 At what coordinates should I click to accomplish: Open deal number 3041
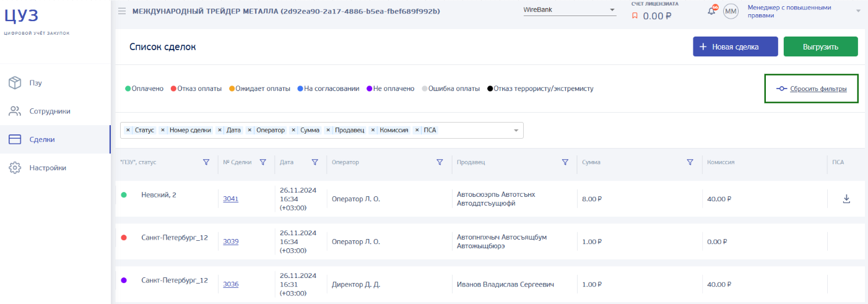coord(231,199)
